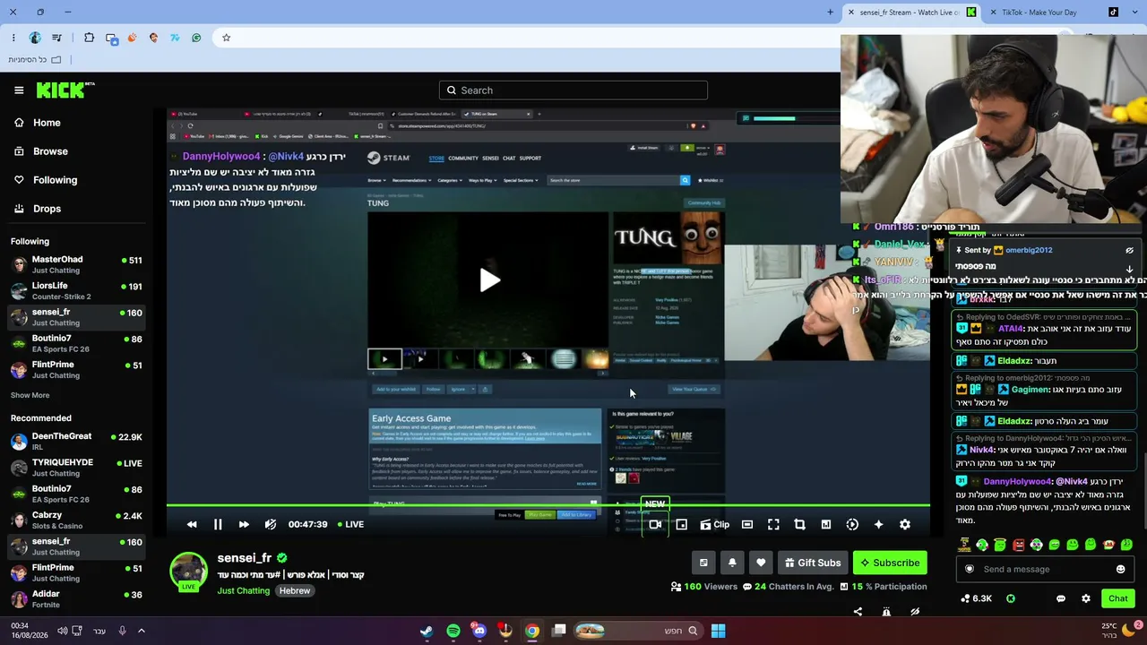Viewport: 1147px width, 645px height.
Task: Click the Kick logo
Action: click(x=65, y=90)
